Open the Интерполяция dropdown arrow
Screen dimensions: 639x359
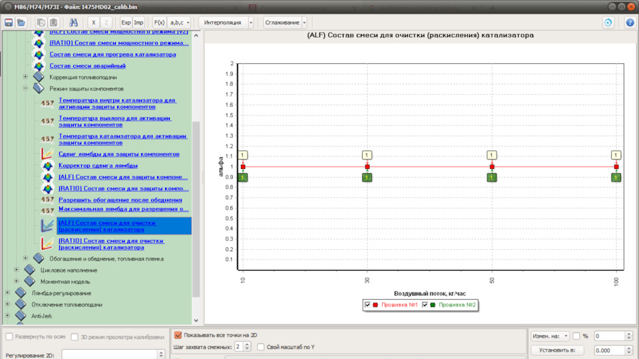coord(251,23)
